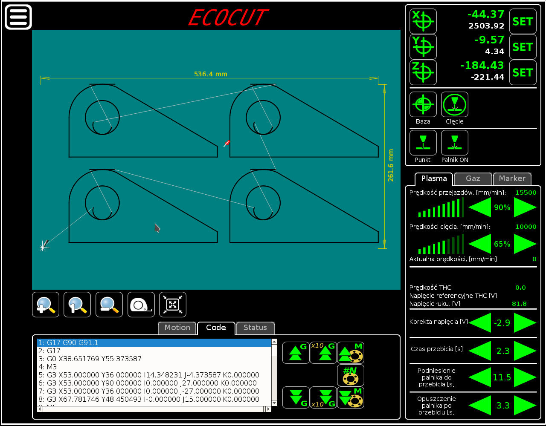The width and height of the screenshot is (546, 426).
Task: Click the cutting speed value 10000
Action: 526,227
